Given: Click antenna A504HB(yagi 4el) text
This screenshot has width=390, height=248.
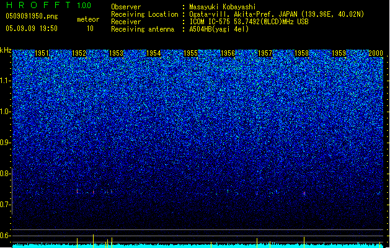Looking at the screenshot, I should (219, 29).
